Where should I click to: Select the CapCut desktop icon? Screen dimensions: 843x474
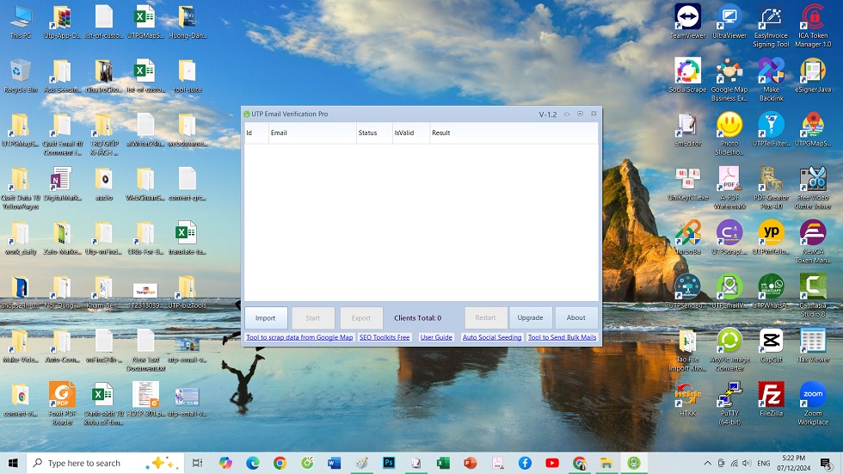point(771,344)
